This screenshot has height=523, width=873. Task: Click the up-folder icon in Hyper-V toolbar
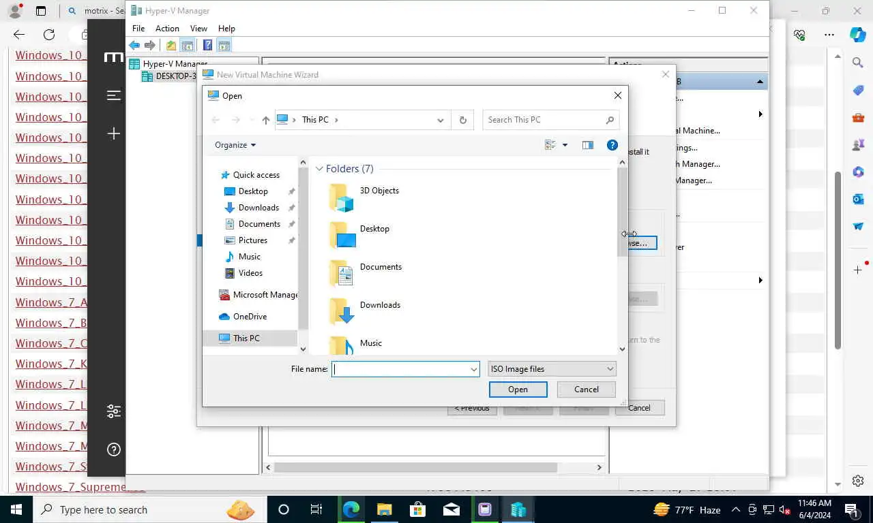pos(171,46)
